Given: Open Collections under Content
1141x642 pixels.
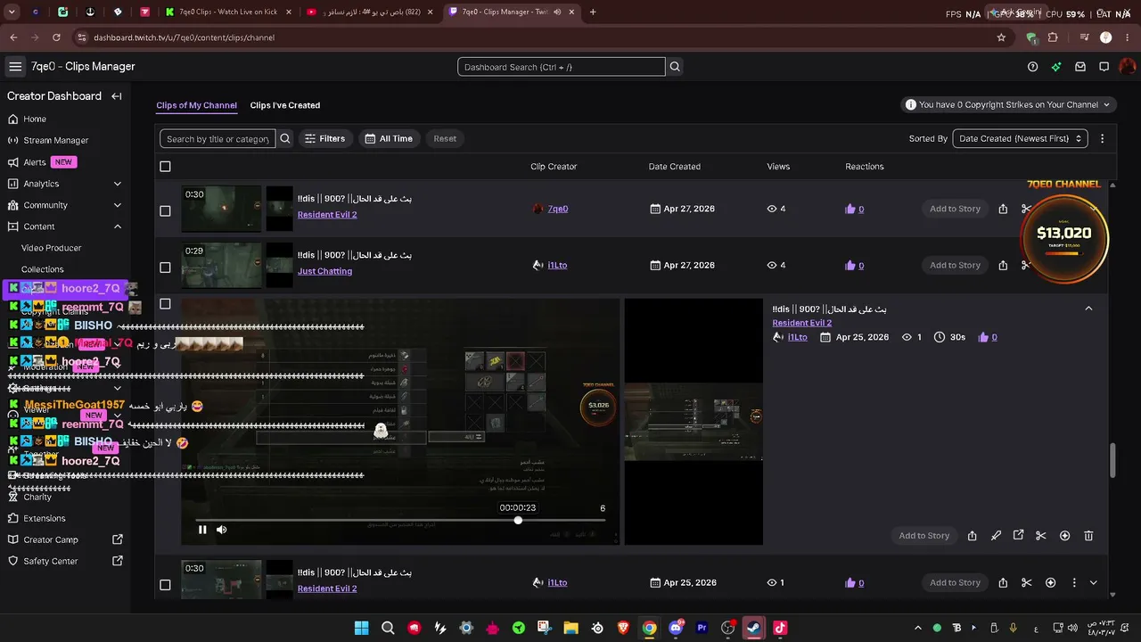Looking at the screenshot, I should pos(43,269).
